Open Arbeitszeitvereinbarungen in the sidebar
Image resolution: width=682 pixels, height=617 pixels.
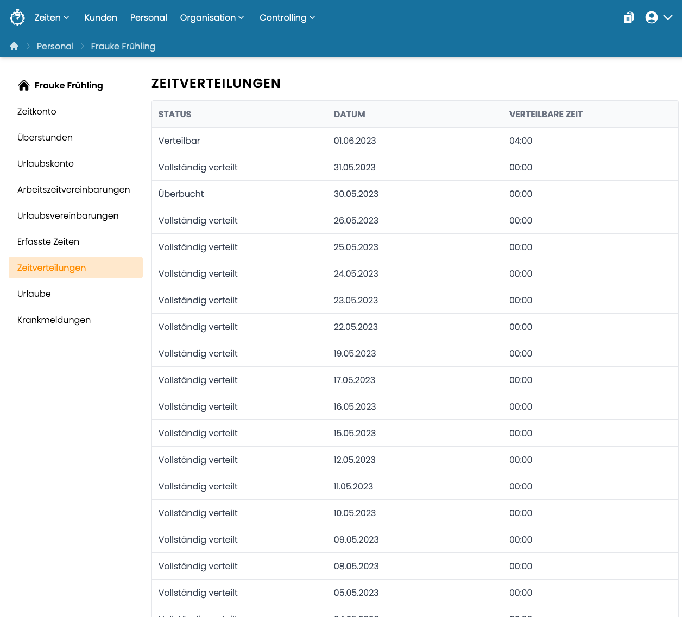click(x=74, y=189)
